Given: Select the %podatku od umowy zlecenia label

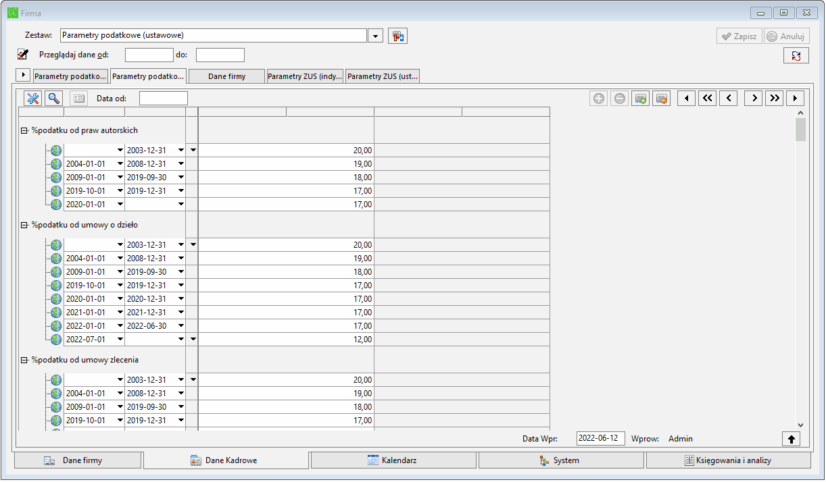Looking at the screenshot, I should coord(85,360).
